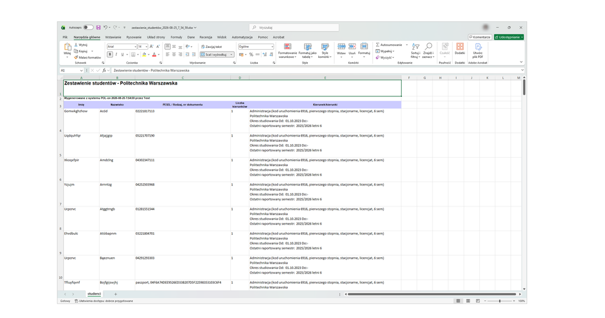Click Scal i wyśrodkuj merge button
The height and width of the screenshot is (318, 605).
[x=215, y=54]
